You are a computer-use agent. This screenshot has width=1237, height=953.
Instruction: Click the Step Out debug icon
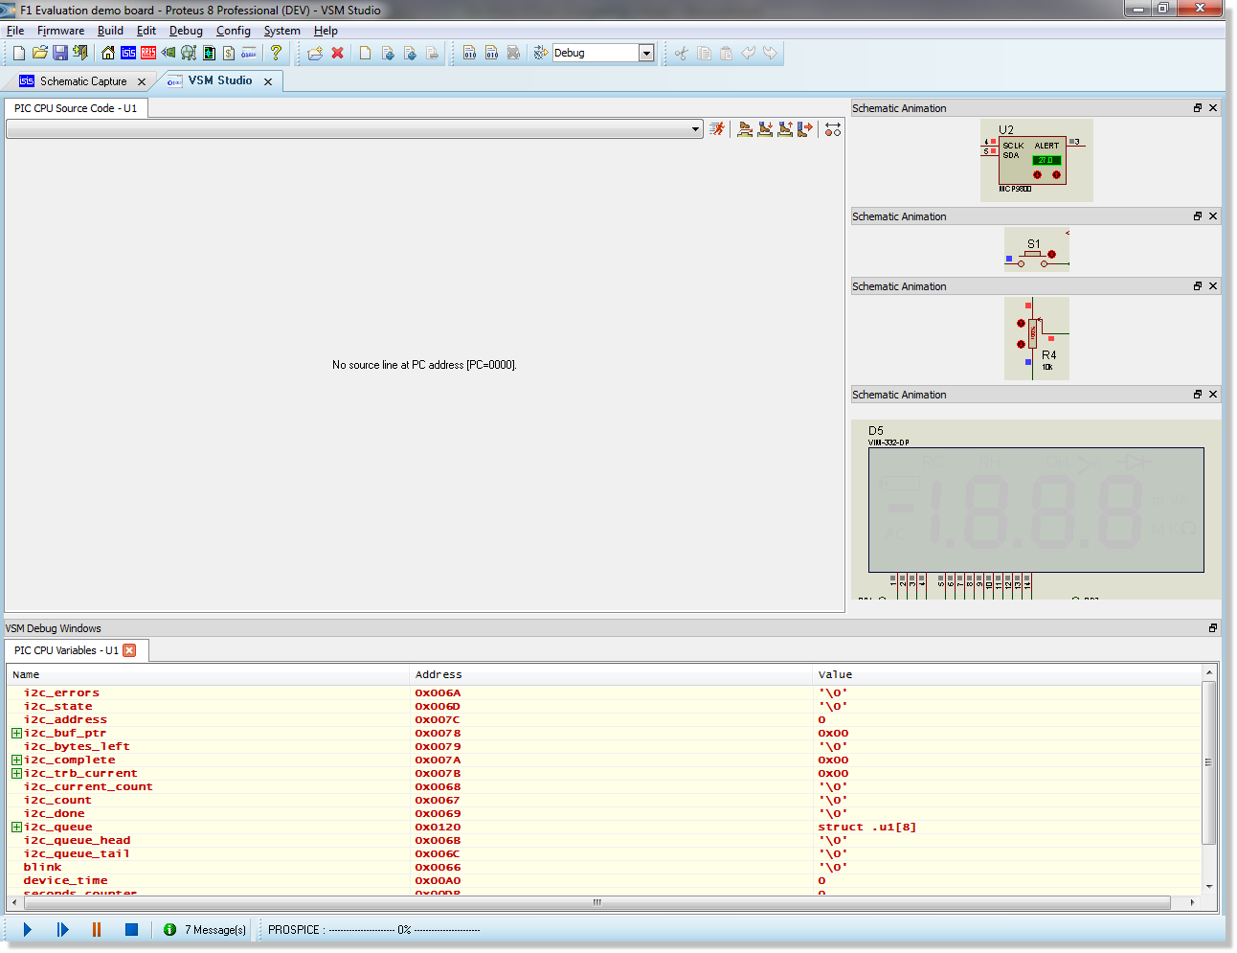pyautogui.click(x=785, y=129)
